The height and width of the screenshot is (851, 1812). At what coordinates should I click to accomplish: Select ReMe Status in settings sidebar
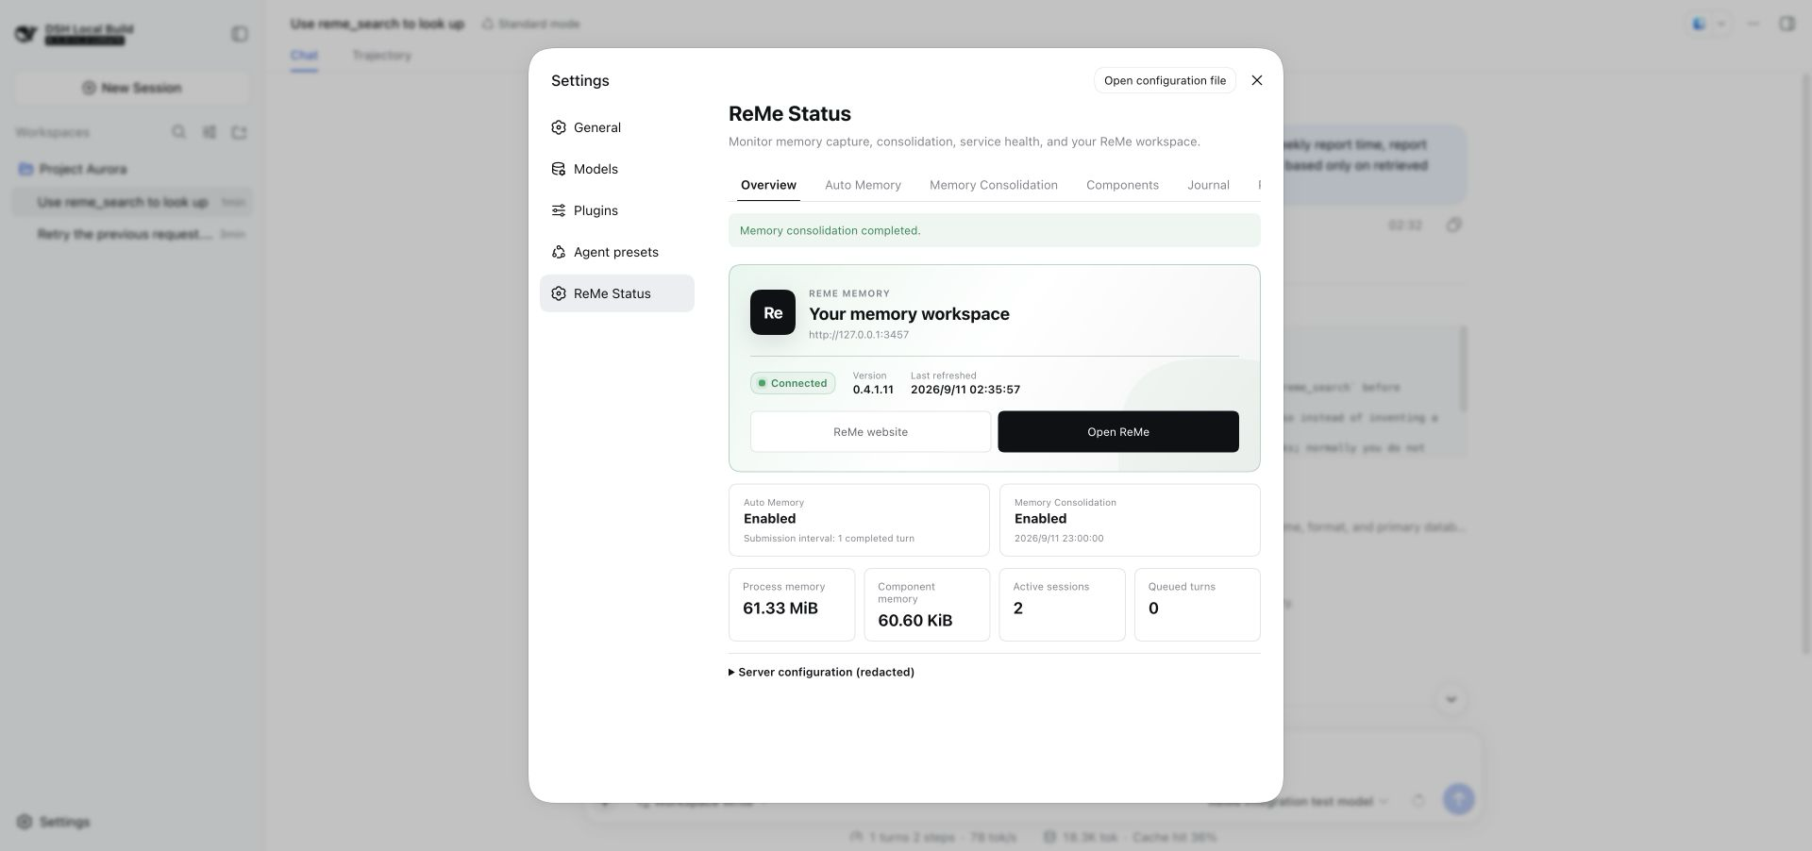click(616, 293)
